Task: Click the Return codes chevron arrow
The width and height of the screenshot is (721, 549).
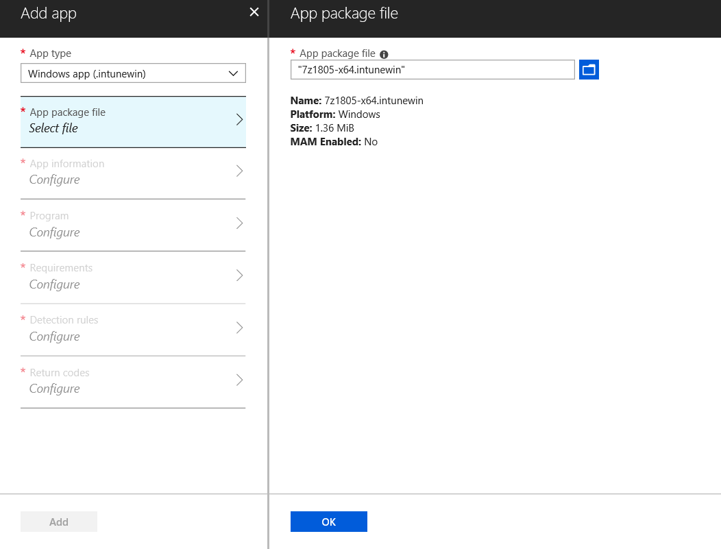Action: (x=239, y=380)
